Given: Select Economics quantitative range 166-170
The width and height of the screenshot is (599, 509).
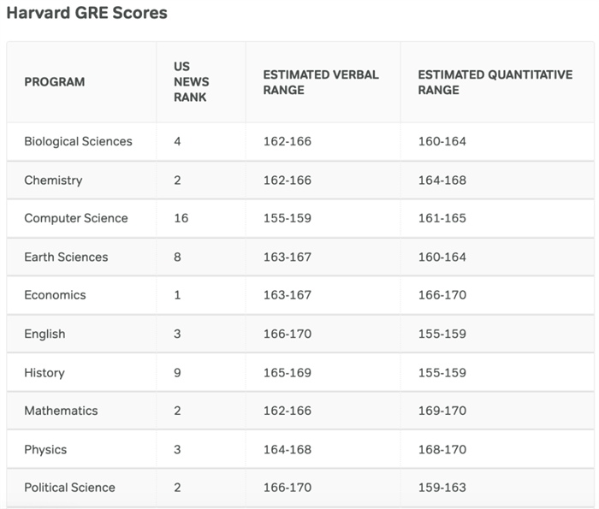Looking at the screenshot, I should 442,295.
